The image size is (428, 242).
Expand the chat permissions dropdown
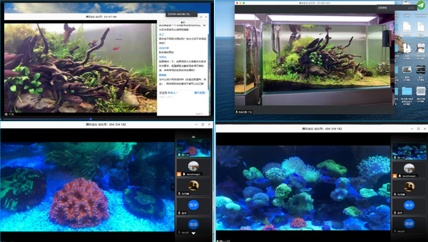201,93
